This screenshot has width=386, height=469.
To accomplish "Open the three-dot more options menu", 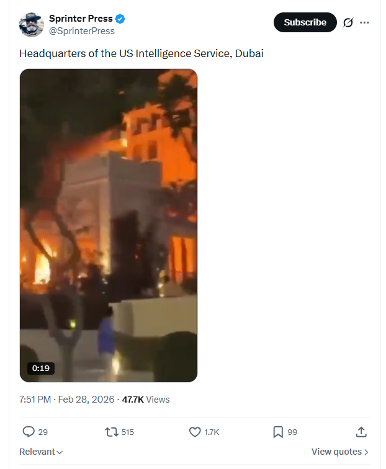I will point(364,22).
